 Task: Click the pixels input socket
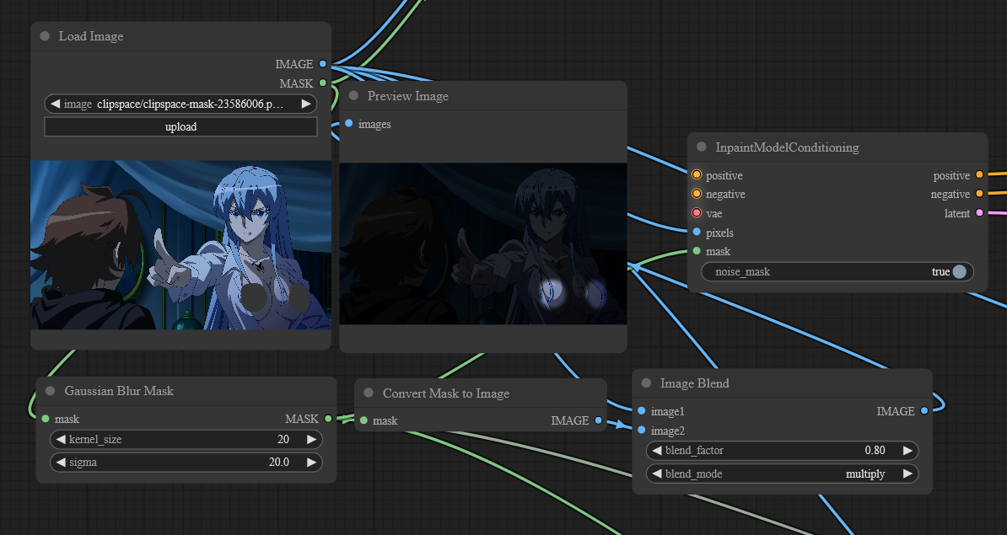[x=697, y=232]
